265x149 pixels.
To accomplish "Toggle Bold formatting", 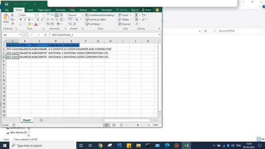I will click(x=21, y=19).
